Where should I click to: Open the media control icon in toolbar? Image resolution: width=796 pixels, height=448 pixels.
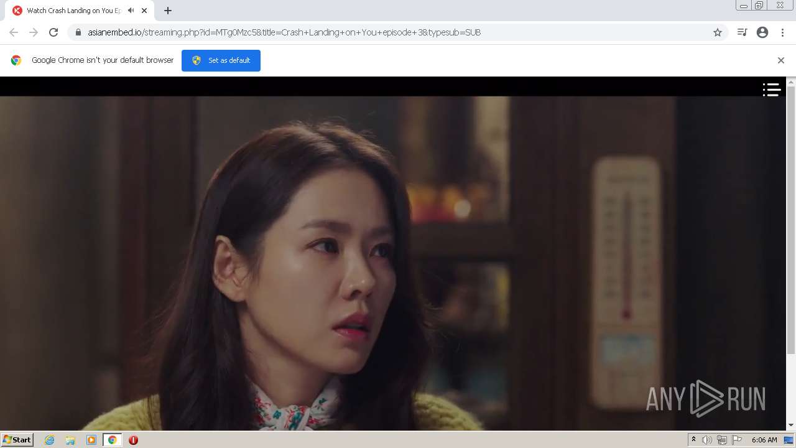[x=742, y=32]
